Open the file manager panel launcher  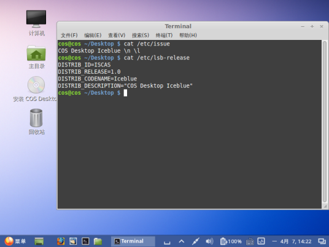click(x=98, y=241)
